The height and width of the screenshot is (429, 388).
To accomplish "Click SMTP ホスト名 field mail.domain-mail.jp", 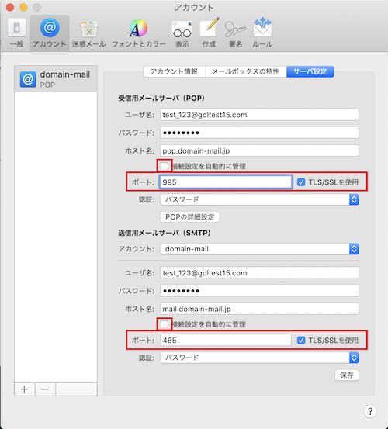I will pos(259,309).
